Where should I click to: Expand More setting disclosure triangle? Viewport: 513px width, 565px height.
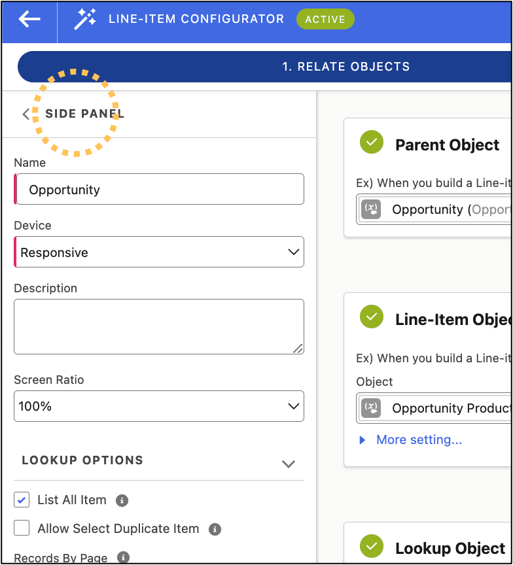click(x=363, y=440)
